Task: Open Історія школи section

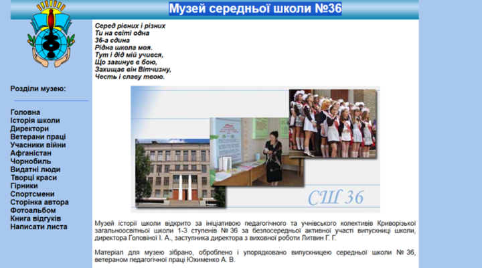Action: (35, 121)
